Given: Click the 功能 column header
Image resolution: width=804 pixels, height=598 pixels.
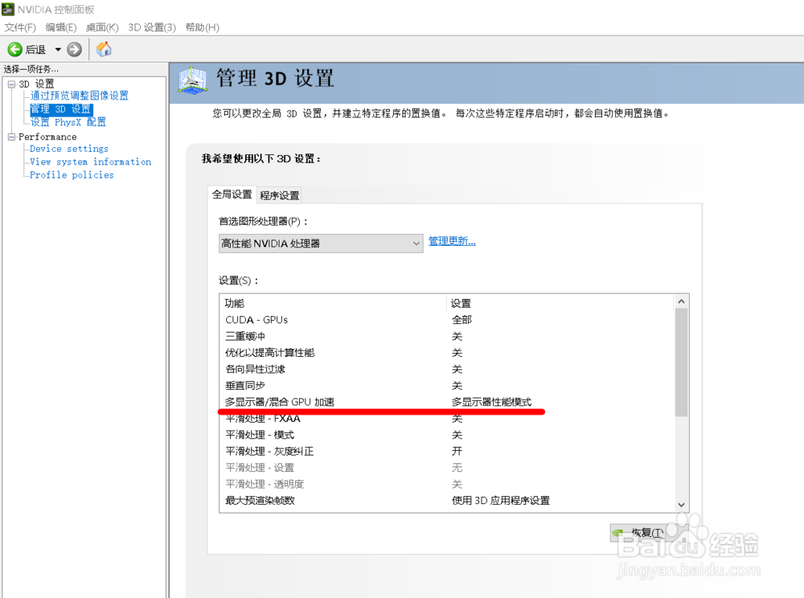Looking at the screenshot, I should (334, 303).
